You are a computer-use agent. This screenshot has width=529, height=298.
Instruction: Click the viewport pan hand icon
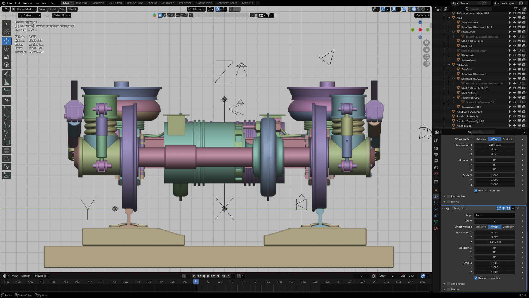click(x=427, y=50)
